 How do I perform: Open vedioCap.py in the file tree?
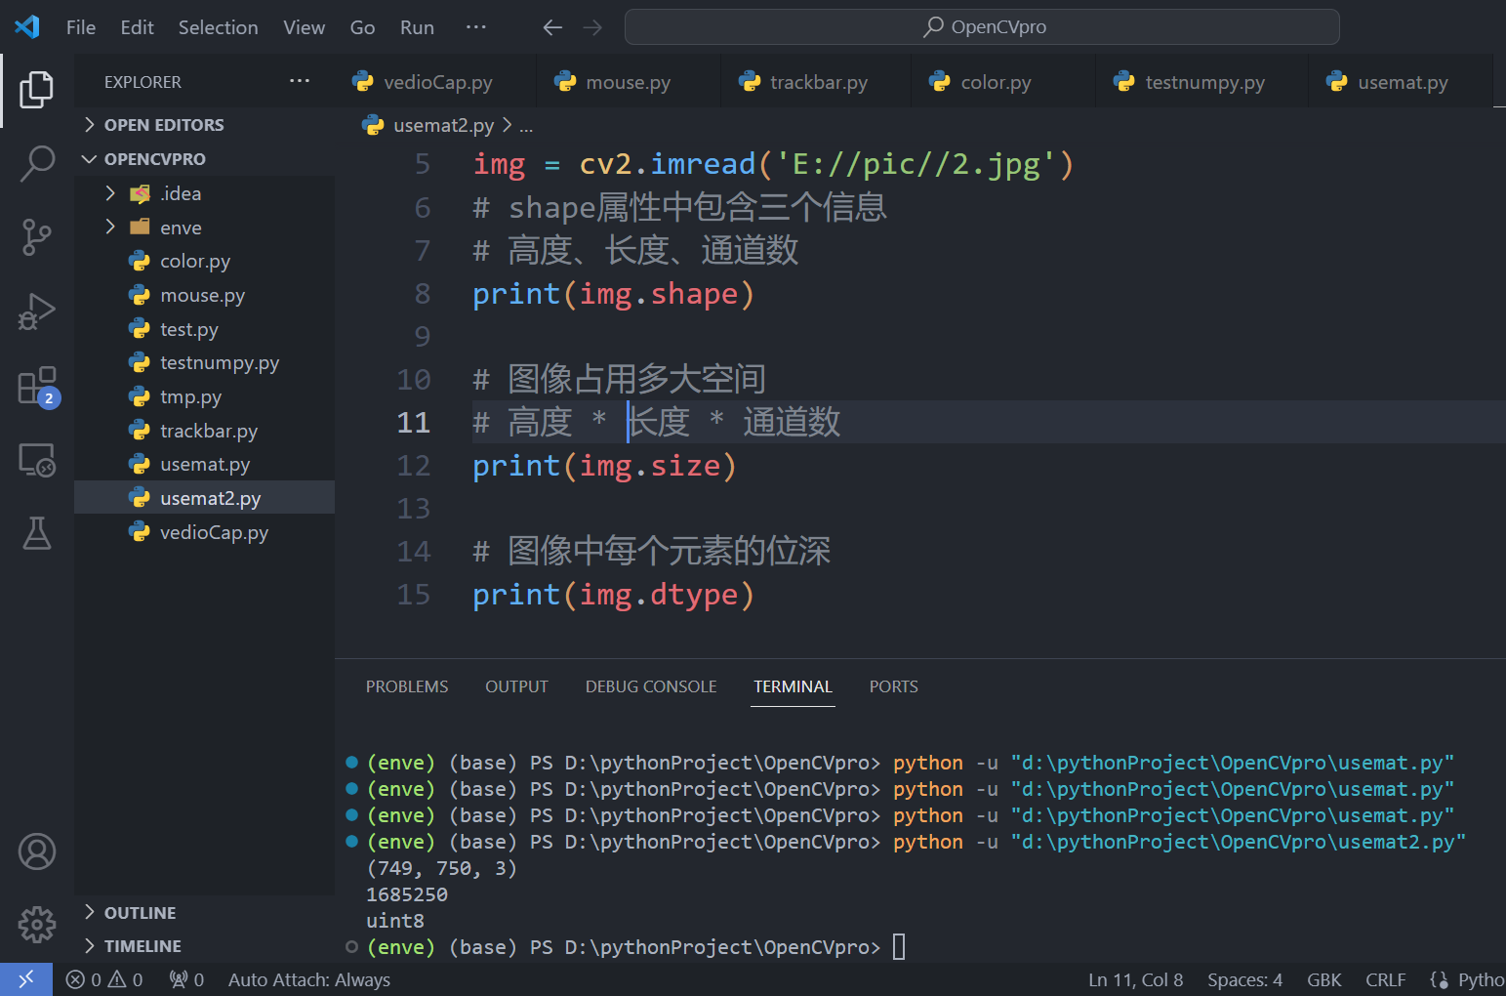click(205, 532)
